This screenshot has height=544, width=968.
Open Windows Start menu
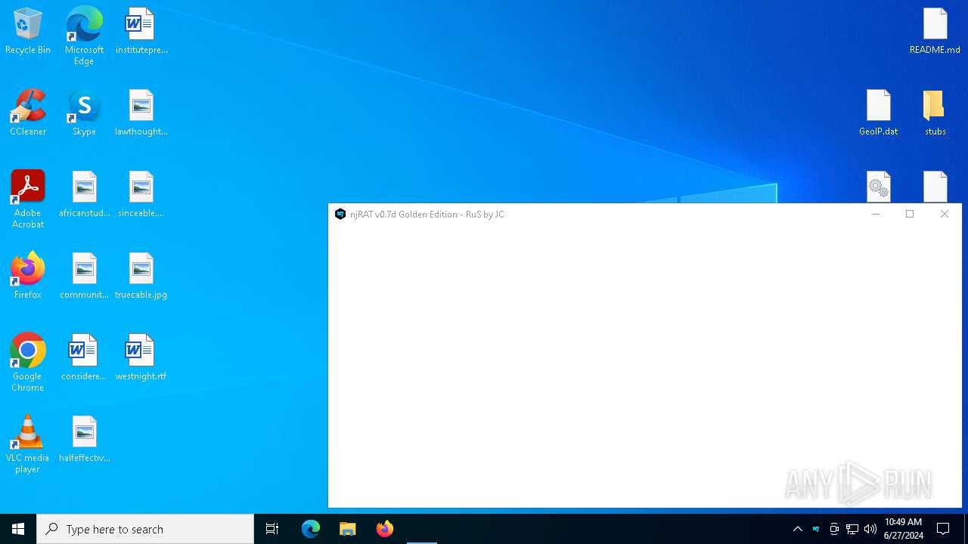point(18,529)
